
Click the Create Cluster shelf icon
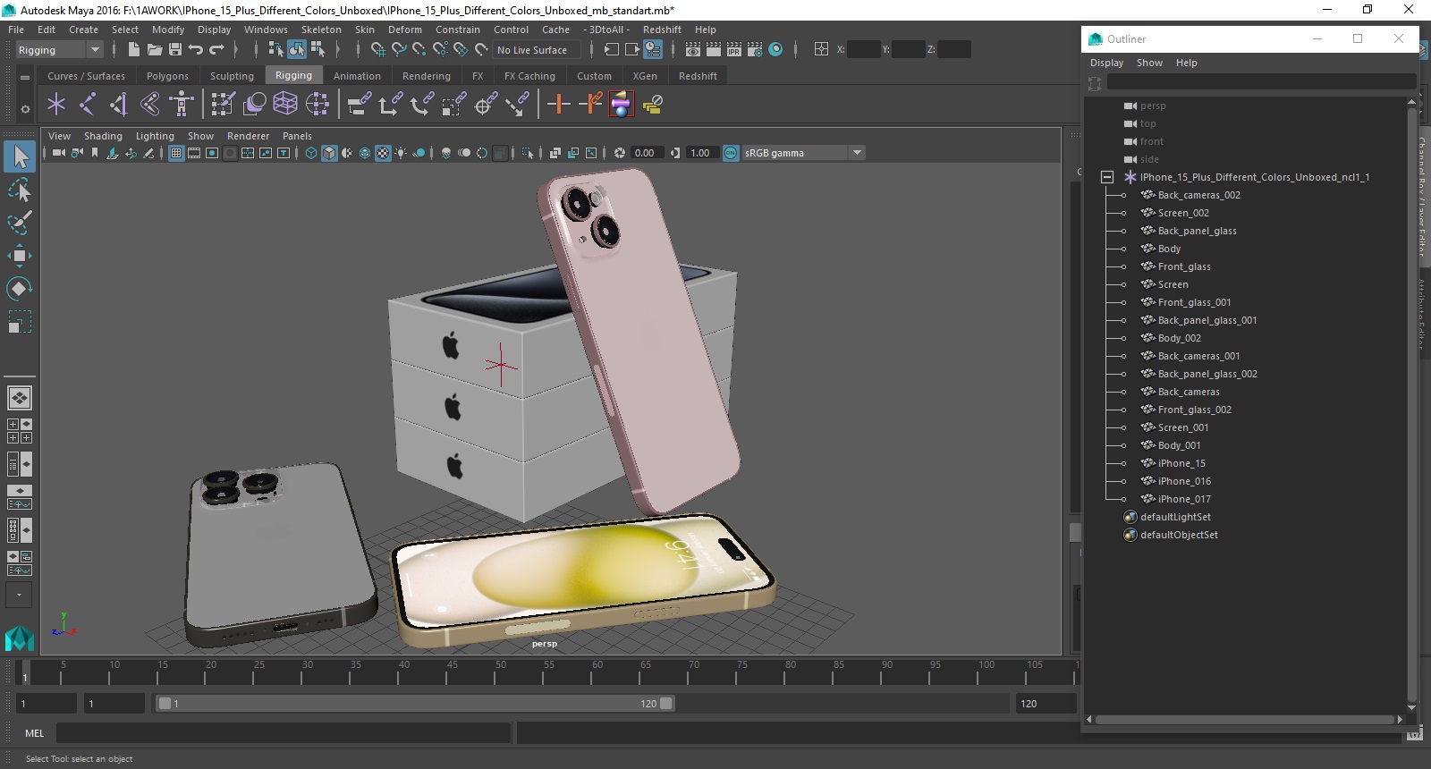tap(318, 105)
